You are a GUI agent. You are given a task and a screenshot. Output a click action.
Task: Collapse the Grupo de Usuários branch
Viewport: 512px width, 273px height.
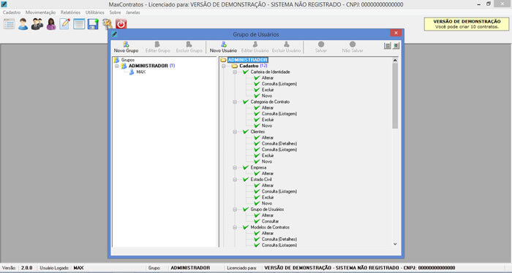pos(235,209)
